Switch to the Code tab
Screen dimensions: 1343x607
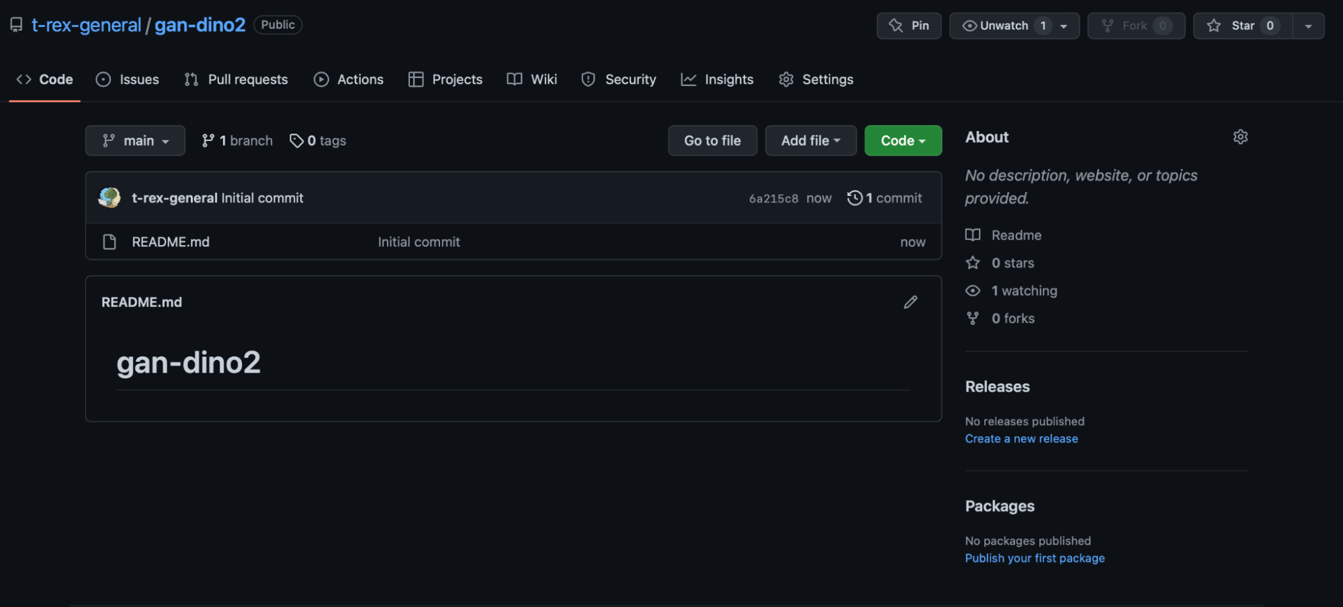(x=44, y=79)
